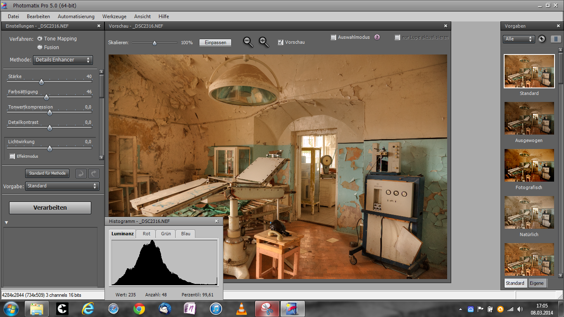Click the Photomatix Pro taskbar icon
Image resolution: width=564 pixels, height=317 pixels.
pyautogui.click(x=293, y=308)
